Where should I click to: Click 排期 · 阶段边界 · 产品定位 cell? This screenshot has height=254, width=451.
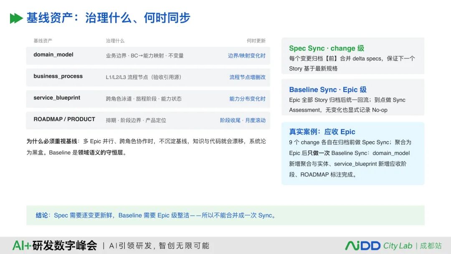[x=136, y=120]
